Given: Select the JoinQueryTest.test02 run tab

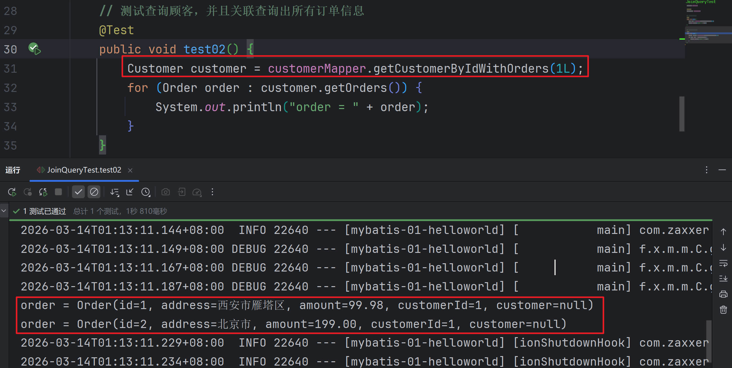Looking at the screenshot, I should pyautogui.click(x=84, y=170).
